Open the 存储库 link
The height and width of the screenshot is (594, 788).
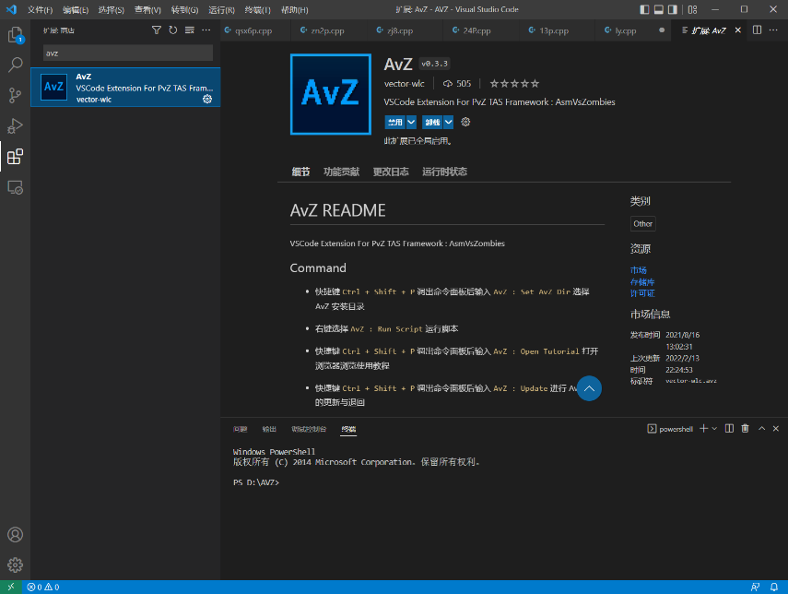click(642, 282)
